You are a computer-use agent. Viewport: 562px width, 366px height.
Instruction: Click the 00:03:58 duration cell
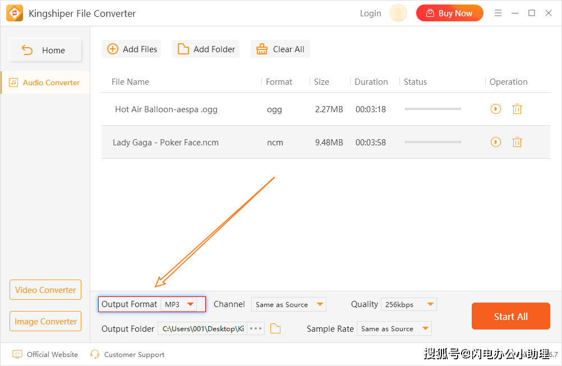[x=371, y=143]
